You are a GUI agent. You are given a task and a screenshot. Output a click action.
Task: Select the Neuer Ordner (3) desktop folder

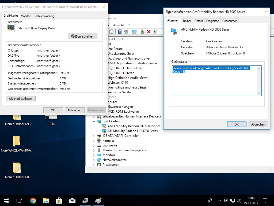17,170
